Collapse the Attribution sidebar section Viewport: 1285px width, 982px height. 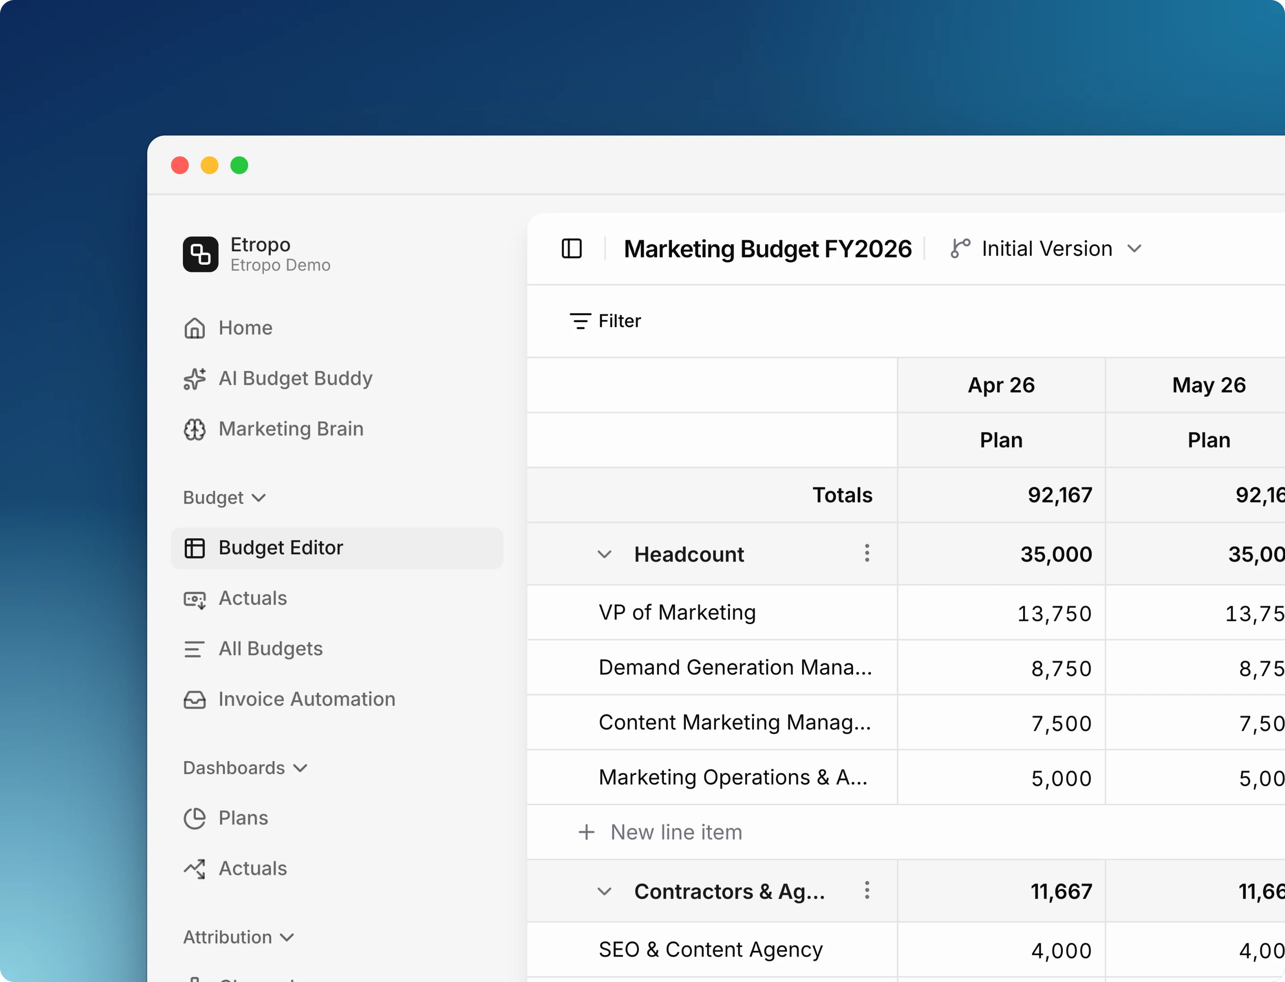(238, 937)
